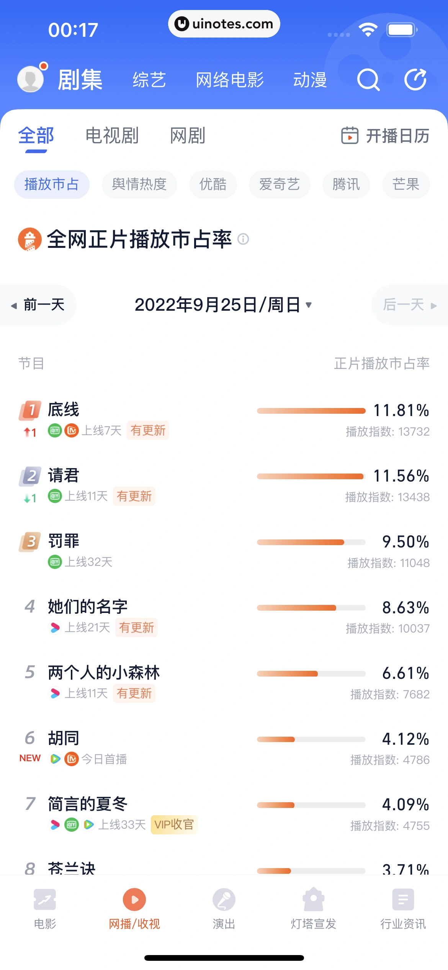The width and height of the screenshot is (448, 970).
Task: Tap the info icon beside 全网正片播放市占率
Action: 243,239
